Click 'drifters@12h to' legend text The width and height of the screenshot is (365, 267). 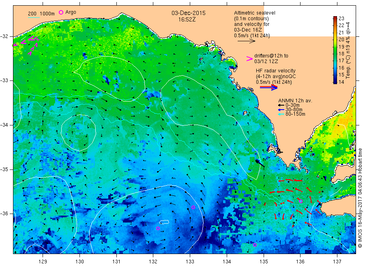(x=271, y=56)
